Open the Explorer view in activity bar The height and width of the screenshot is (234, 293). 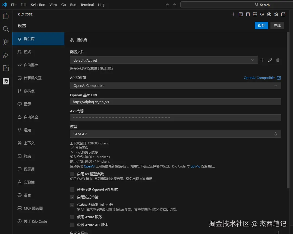click(x=6, y=16)
